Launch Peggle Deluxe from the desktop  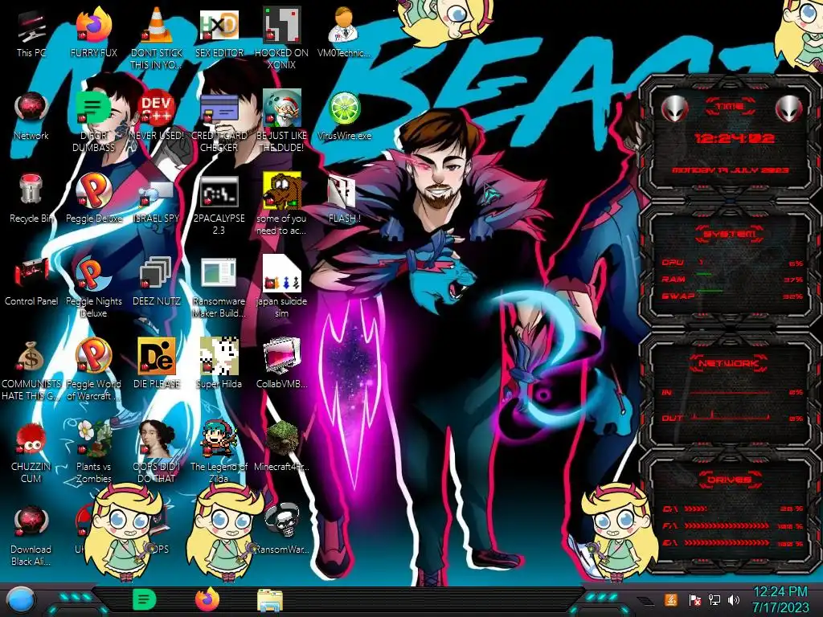[x=93, y=198]
